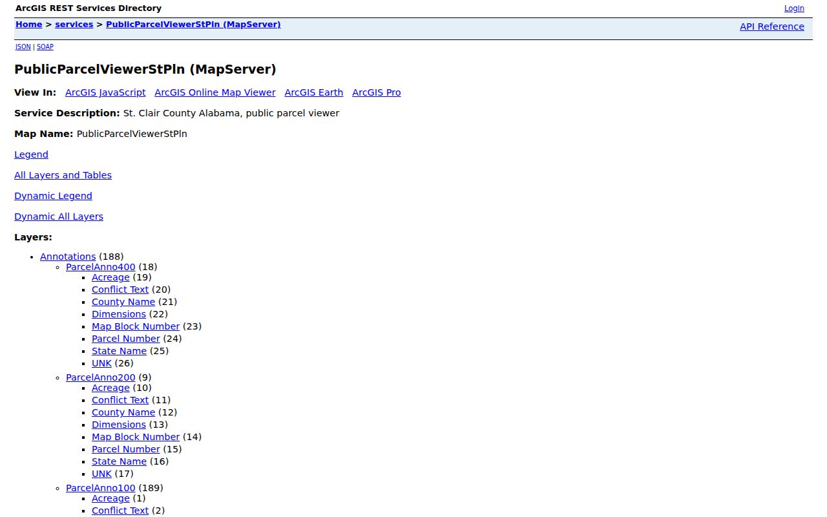Open All Layers and Tables

63,175
